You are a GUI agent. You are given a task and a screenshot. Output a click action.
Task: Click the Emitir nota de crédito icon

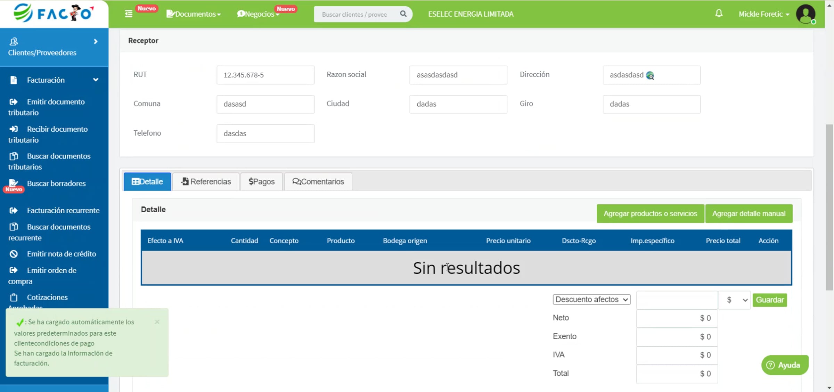click(x=14, y=254)
